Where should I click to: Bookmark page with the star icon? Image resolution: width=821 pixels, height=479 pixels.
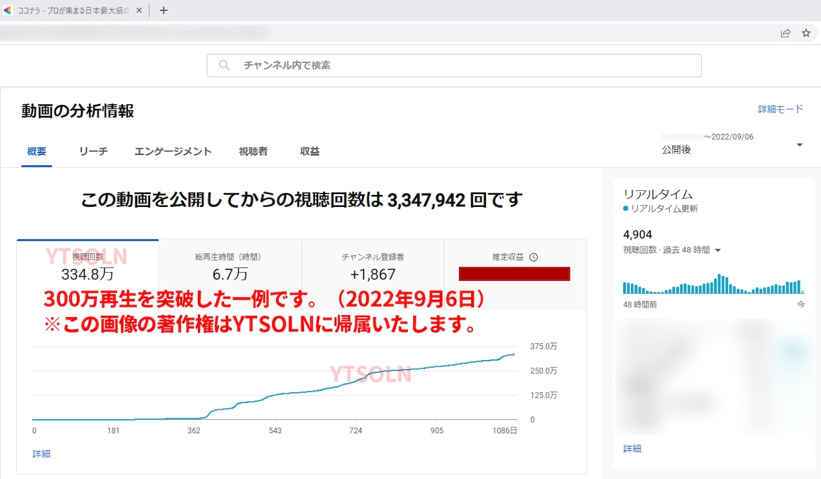click(806, 33)
